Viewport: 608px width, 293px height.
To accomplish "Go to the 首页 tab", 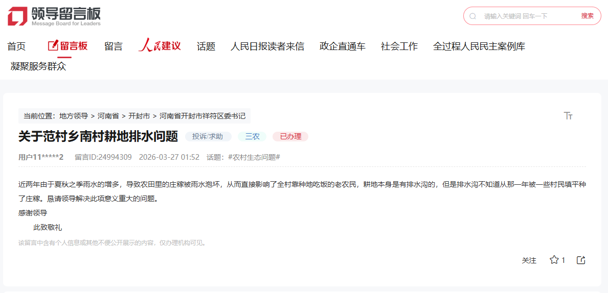I will [16, 46].
